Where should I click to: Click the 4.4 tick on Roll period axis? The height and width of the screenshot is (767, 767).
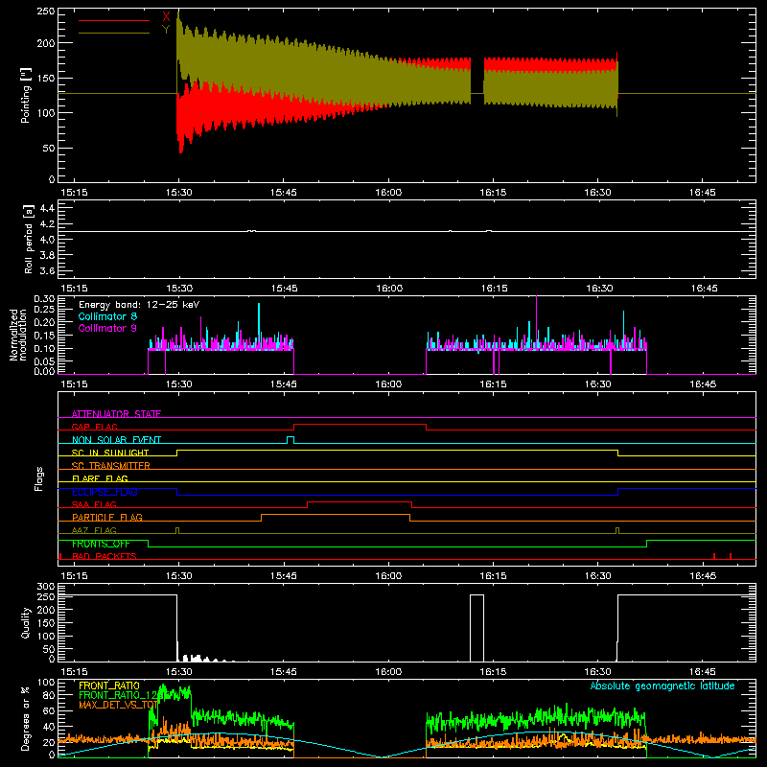click(47, 208)
